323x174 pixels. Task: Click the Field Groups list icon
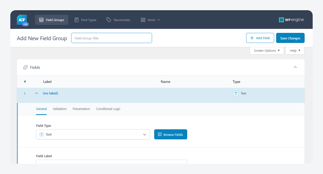click(x=41, y=20)
